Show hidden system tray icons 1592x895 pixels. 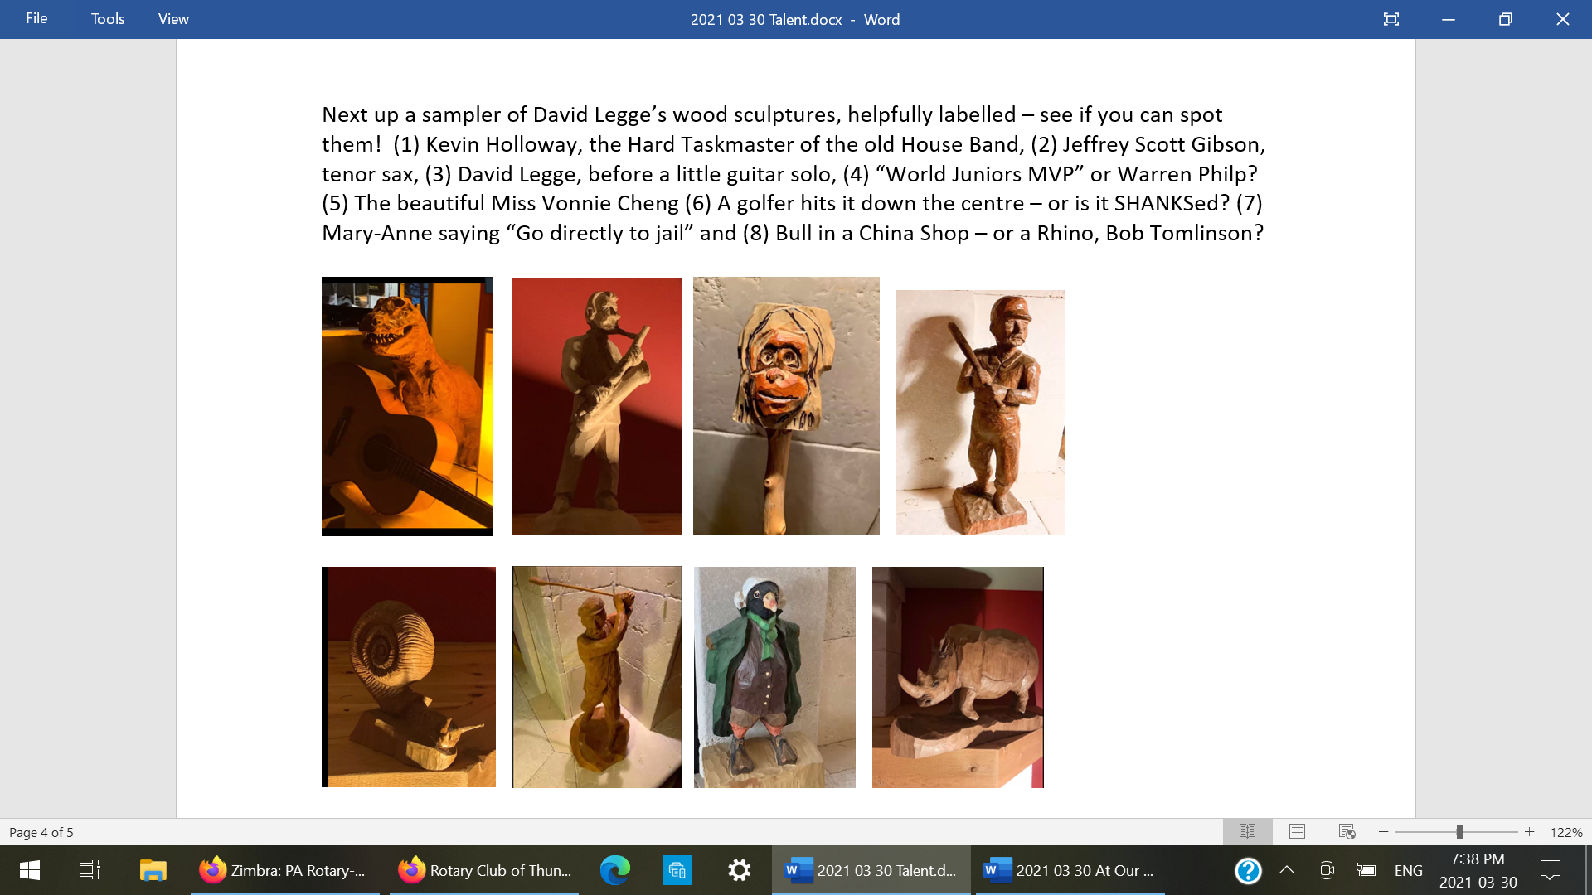point(1287,870)
